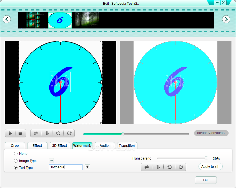Screen dimensions: 236x188
Task: Click the 39% transparency value
Action: pyautogui.click(x=216, y=159)
